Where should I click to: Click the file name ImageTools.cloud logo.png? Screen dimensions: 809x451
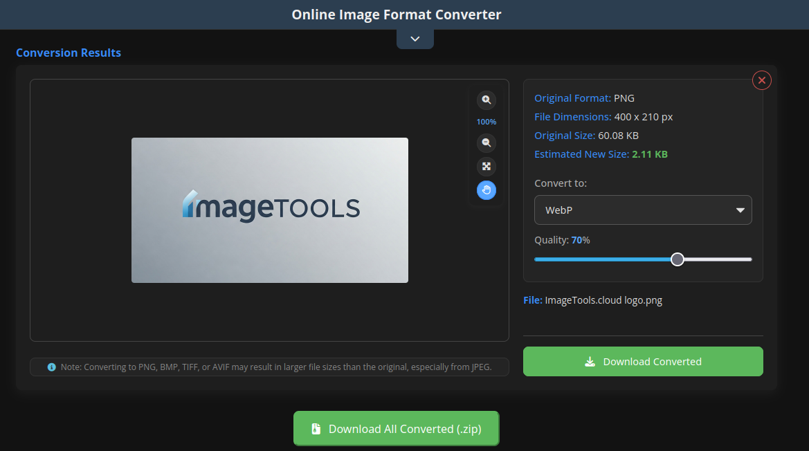(x=603, y=300)
